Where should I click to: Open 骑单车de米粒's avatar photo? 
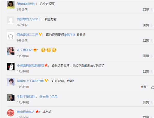pos(11,5)
